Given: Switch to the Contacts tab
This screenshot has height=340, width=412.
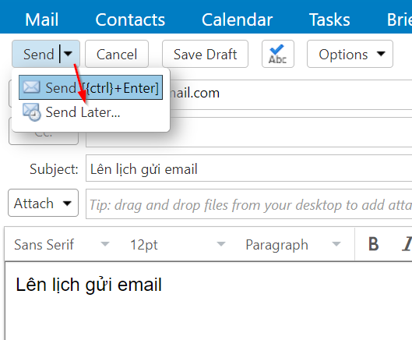Looking at the screenshot, I should coord(130,19).
